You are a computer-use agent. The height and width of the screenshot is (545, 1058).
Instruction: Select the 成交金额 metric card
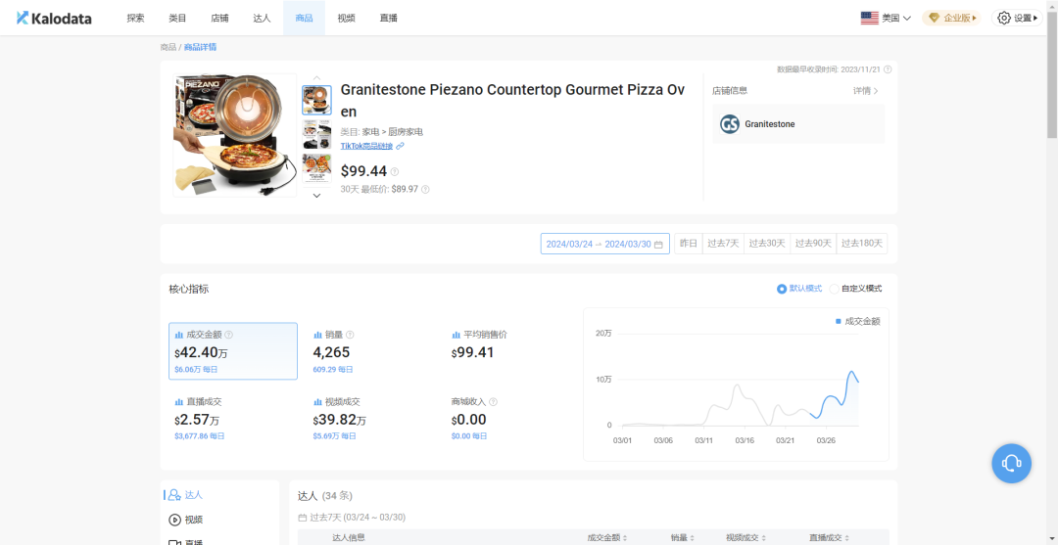[x=233, y=351]
